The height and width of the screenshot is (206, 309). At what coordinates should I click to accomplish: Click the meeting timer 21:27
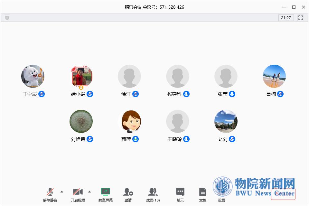pos(286,18)
